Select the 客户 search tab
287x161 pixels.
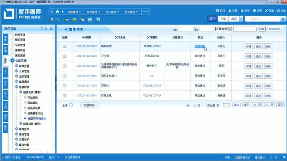pos(212,19)
